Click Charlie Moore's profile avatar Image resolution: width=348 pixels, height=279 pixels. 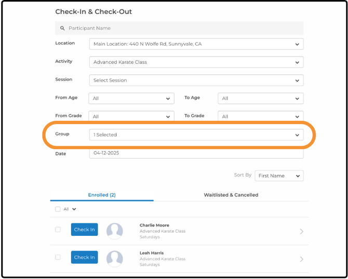click(x=114, y=231)
